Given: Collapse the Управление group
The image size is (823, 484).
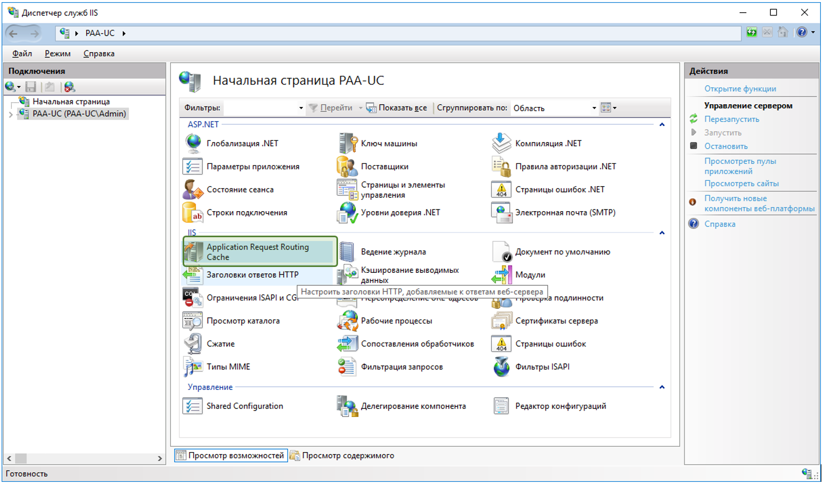Looking at the screenshot, I should coord(662,387).
